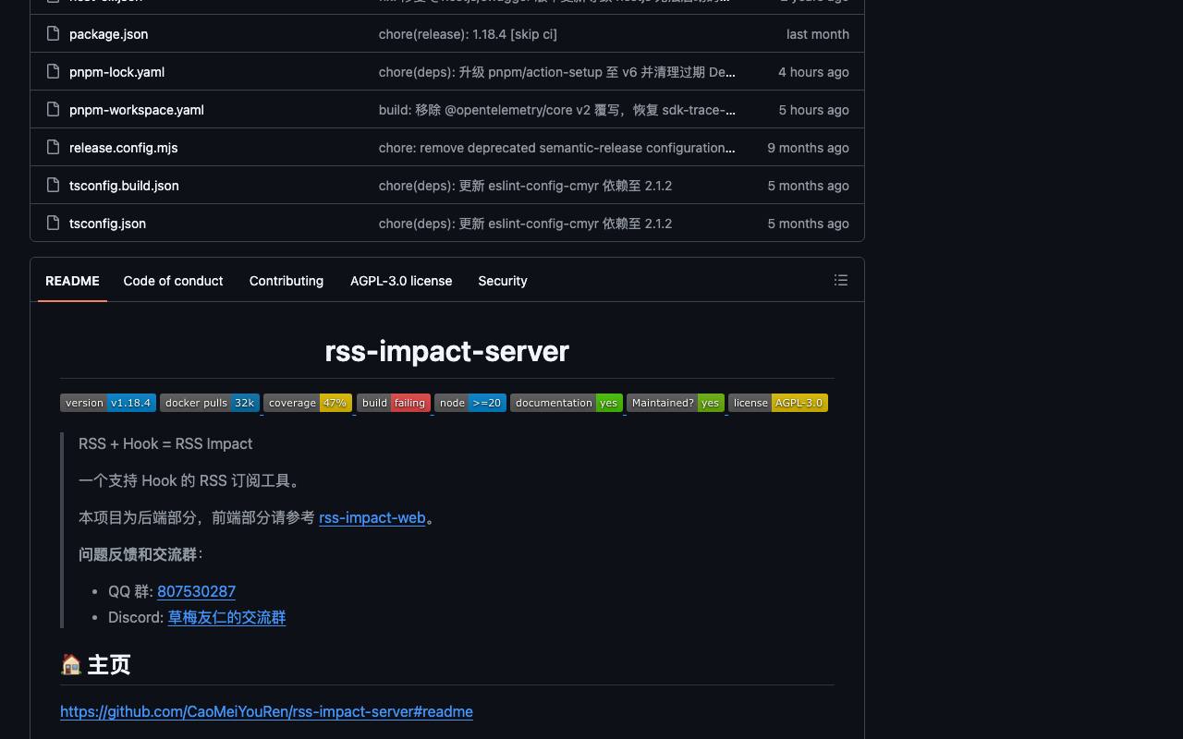This screenshot has height=739, width=1183.
Task: Click '9 months ago' timestamp for release.config.mjs
Action: tap(808, 148)
